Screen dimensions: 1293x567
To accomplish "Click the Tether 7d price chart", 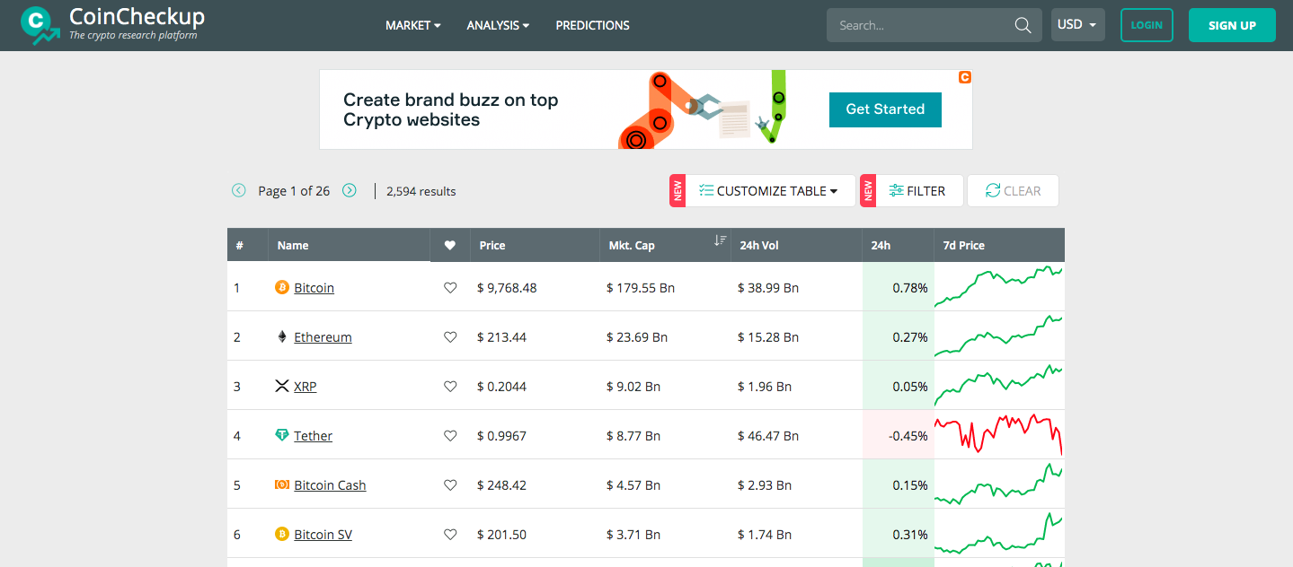I will pyautogui.click(x=998, y=435).
